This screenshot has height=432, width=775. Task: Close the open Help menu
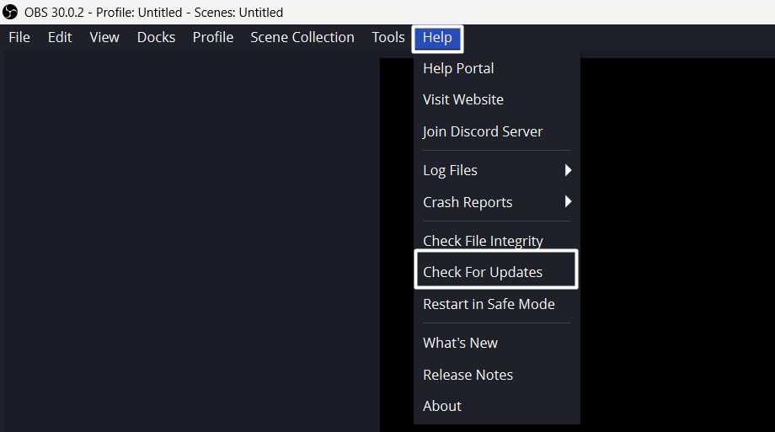coord(437,37)
